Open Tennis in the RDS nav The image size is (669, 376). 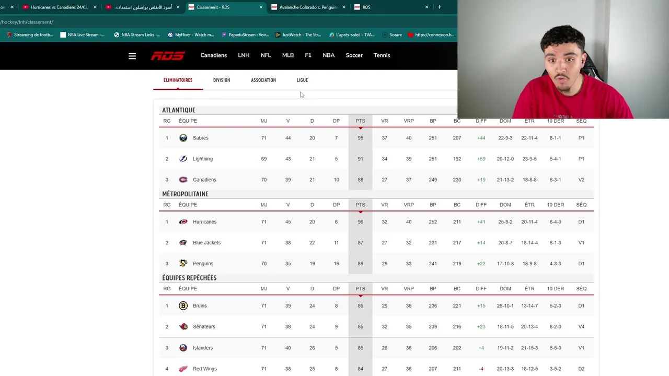click(382, 55)
